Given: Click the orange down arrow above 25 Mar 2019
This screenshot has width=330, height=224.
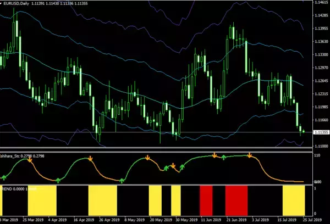Looking at the screenshot, I should (x=30, y=160).
